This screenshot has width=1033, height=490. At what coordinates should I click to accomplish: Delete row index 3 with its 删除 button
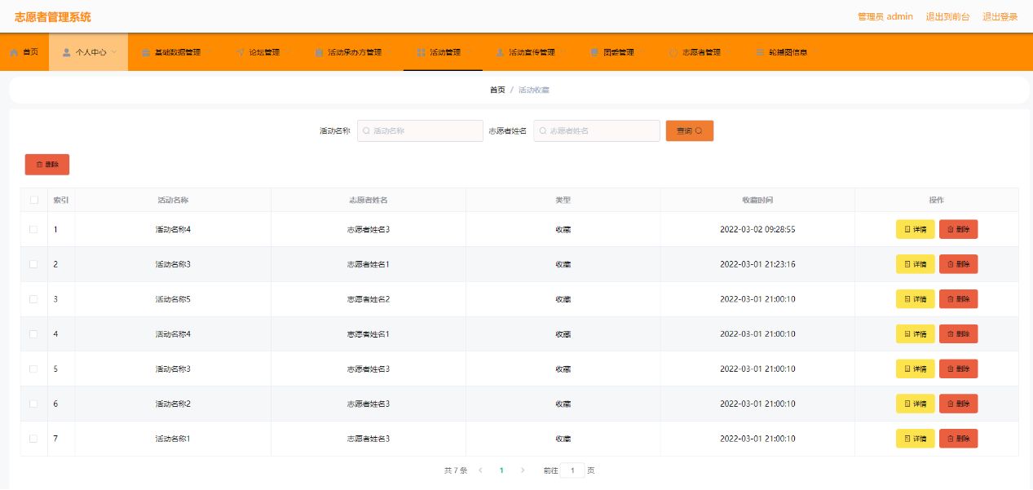[959, 299]
